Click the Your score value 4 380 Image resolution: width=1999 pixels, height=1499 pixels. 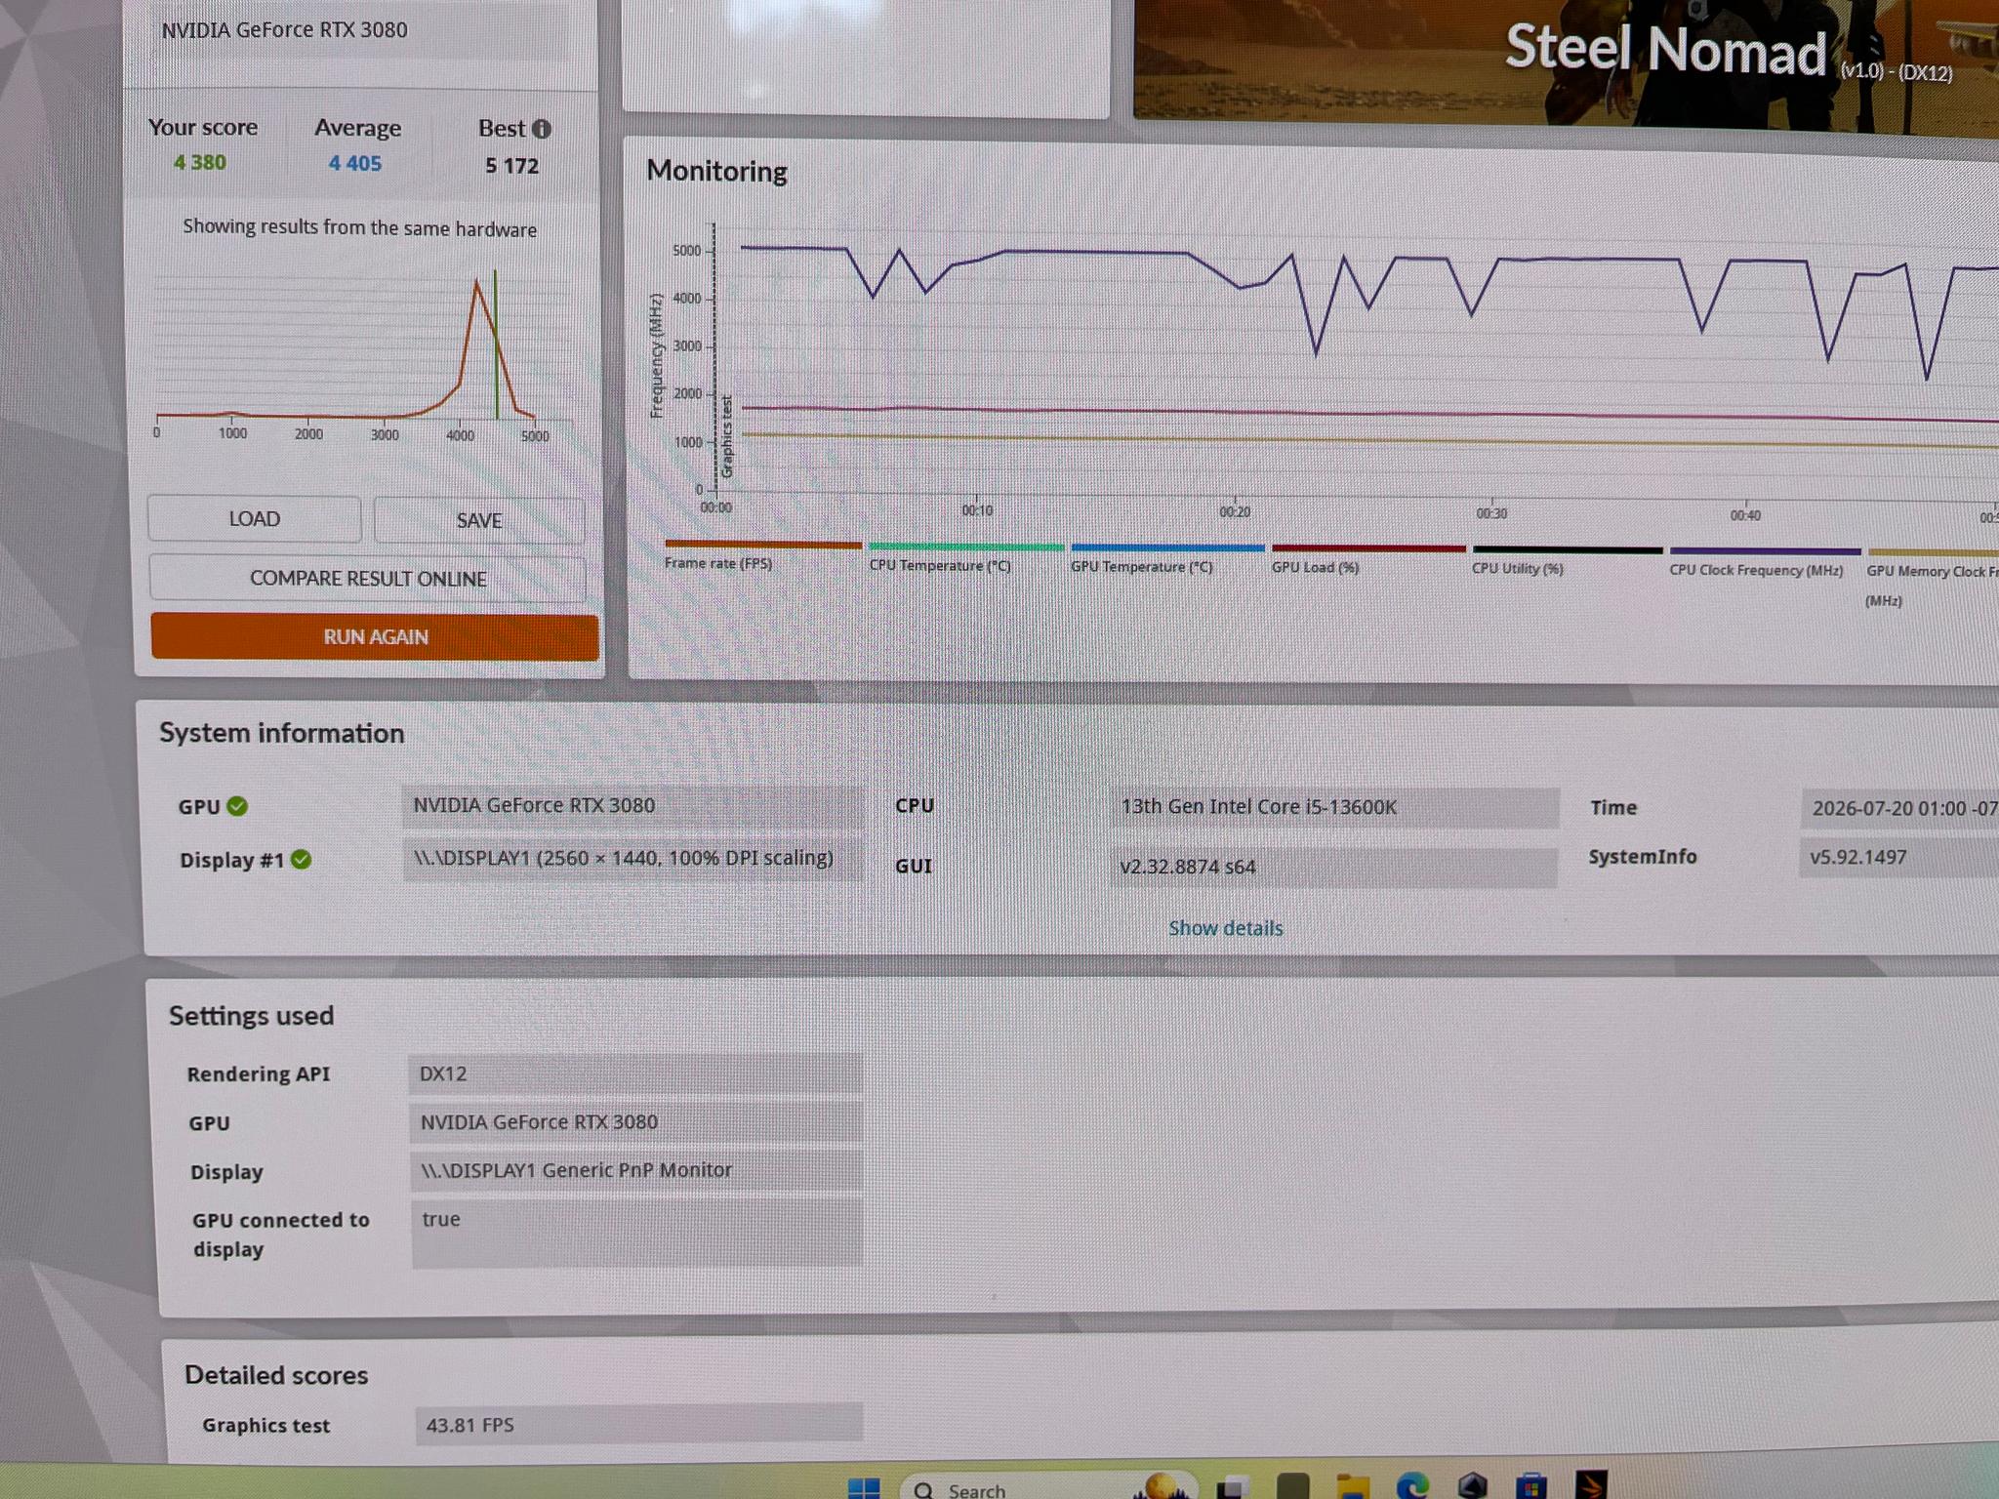[x=200, y=163]
